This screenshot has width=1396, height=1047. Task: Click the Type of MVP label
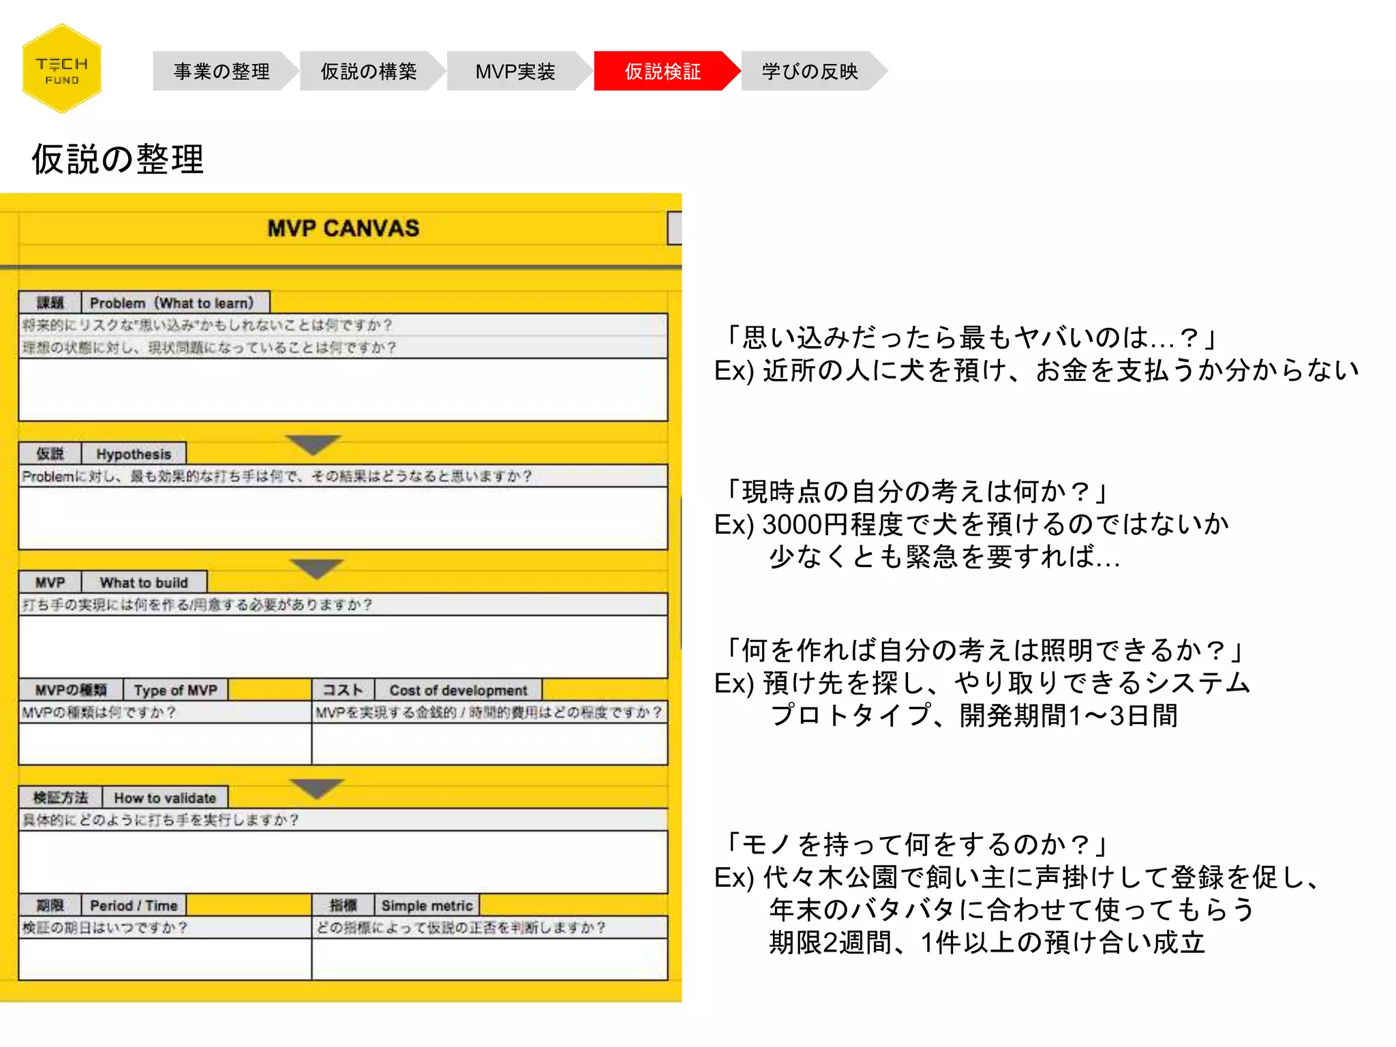point(176,690)
